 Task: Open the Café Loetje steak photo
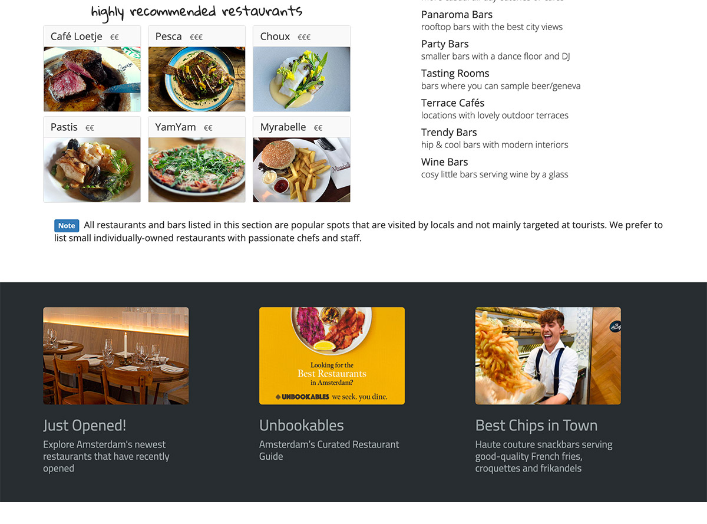92,79
